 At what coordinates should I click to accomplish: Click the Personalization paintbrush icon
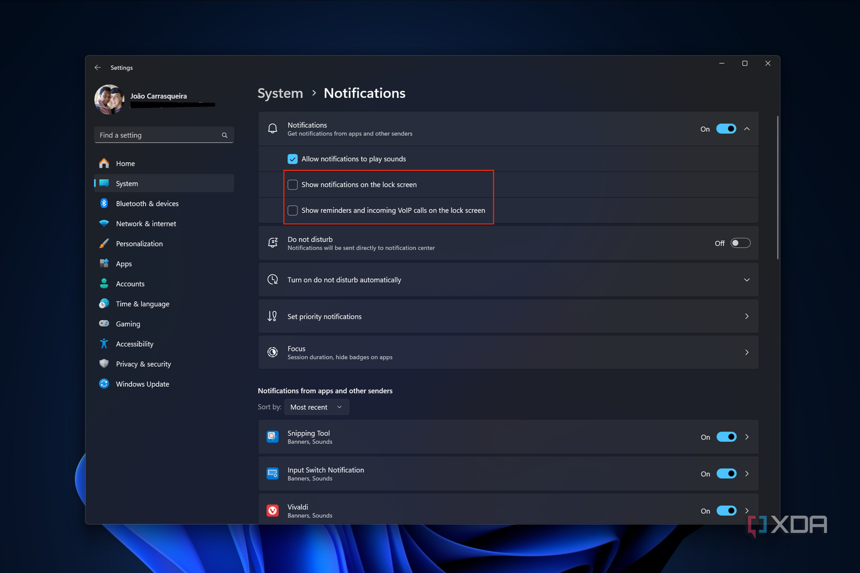(104, 243)
